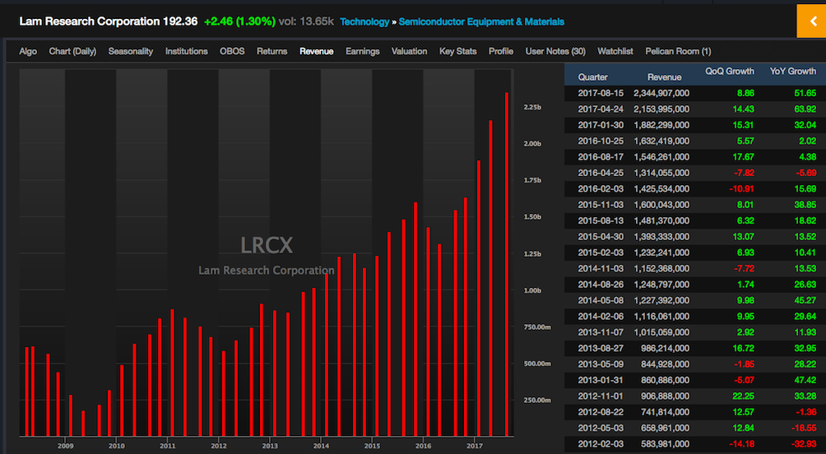Select the 2017-04-24 quarter cell

pyautogui.click(x=601, y=109)
